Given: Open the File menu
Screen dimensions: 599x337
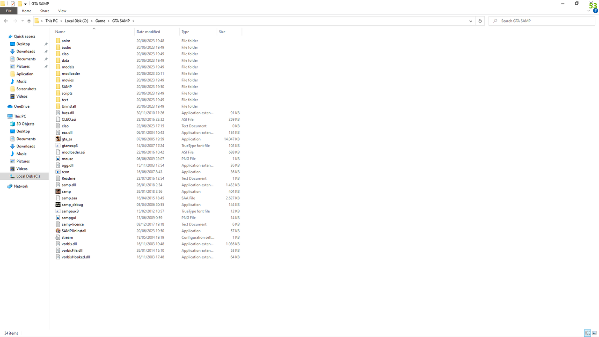Looking at the screenshot, I should pos(8,11).
